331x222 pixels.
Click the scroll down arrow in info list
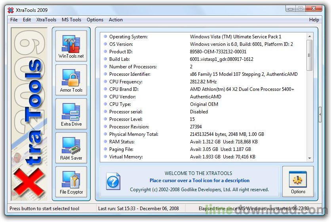click(310, 158)
